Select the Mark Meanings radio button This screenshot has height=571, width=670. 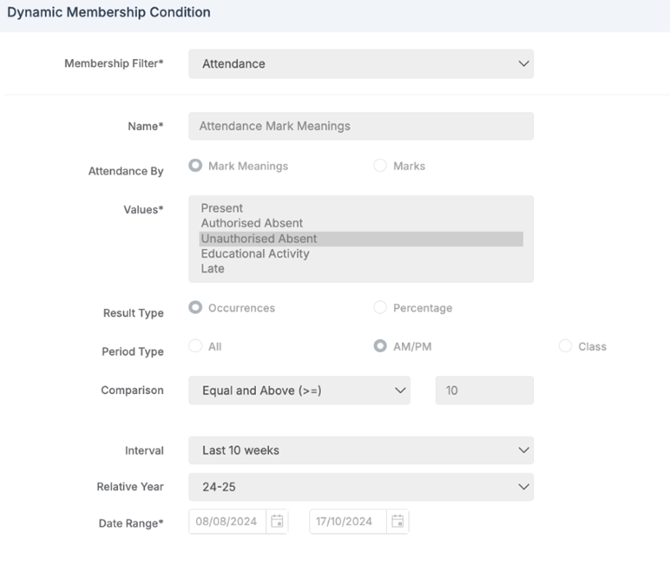195,166
